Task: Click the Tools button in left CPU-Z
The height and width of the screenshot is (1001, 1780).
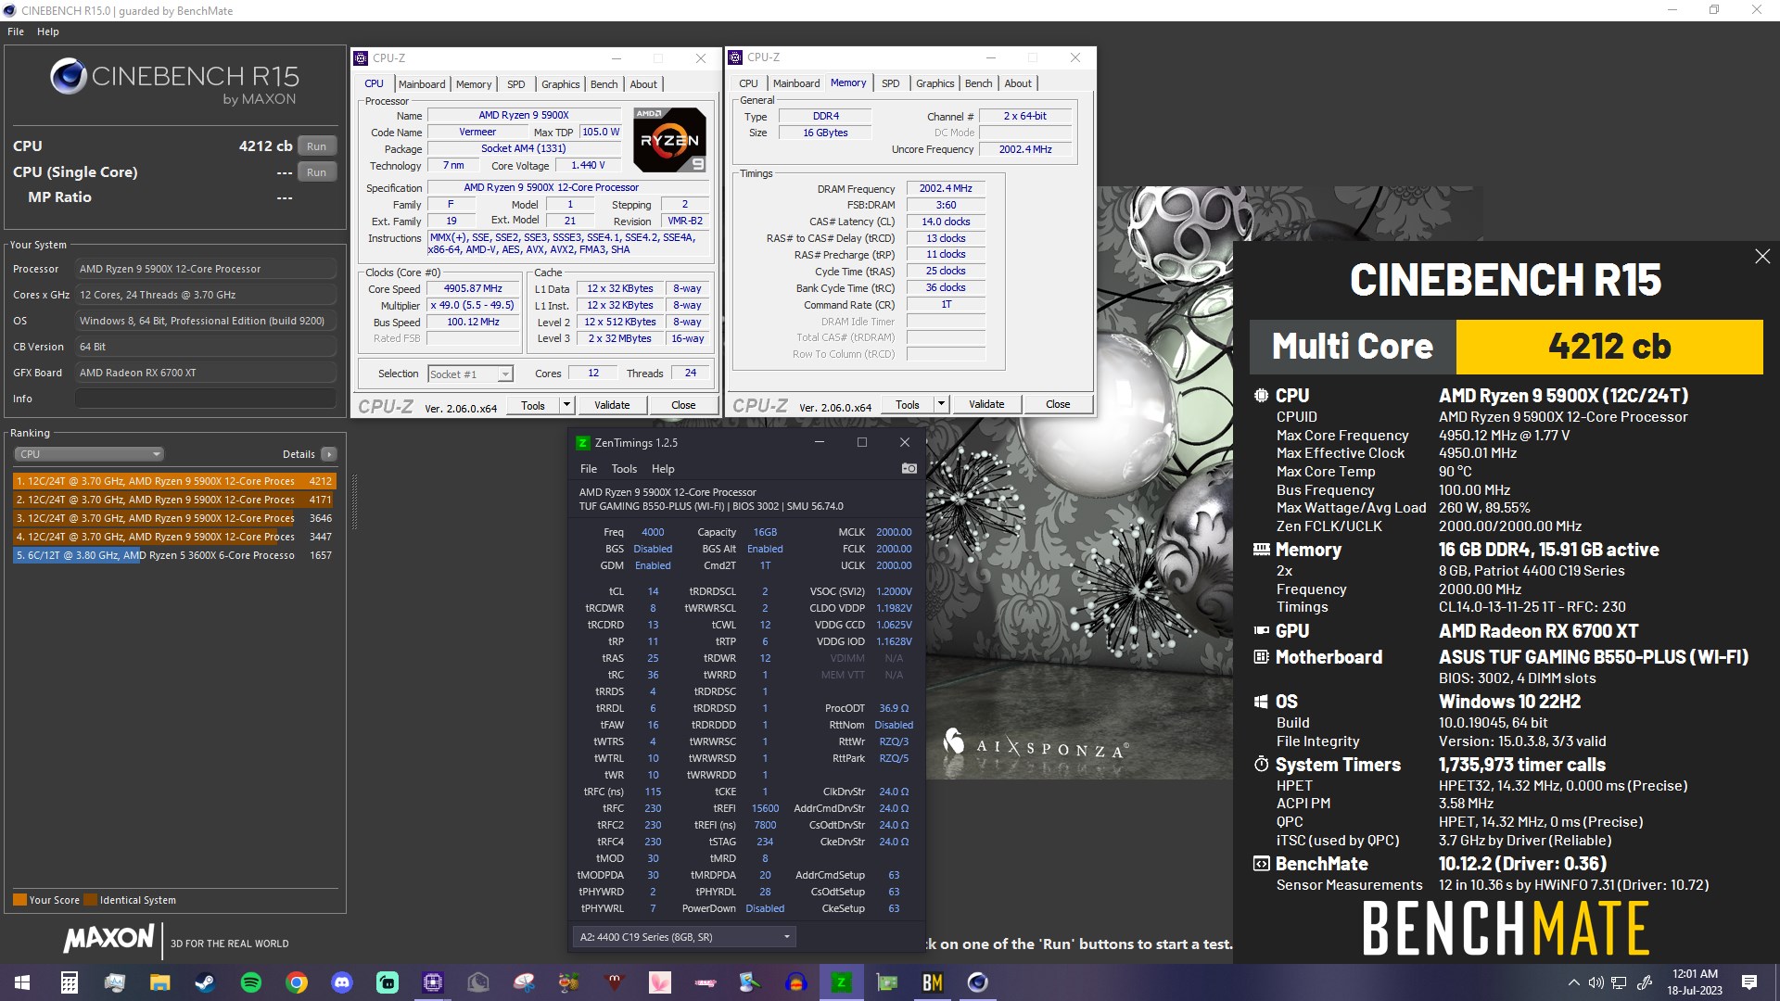Action: pos(533,405)
